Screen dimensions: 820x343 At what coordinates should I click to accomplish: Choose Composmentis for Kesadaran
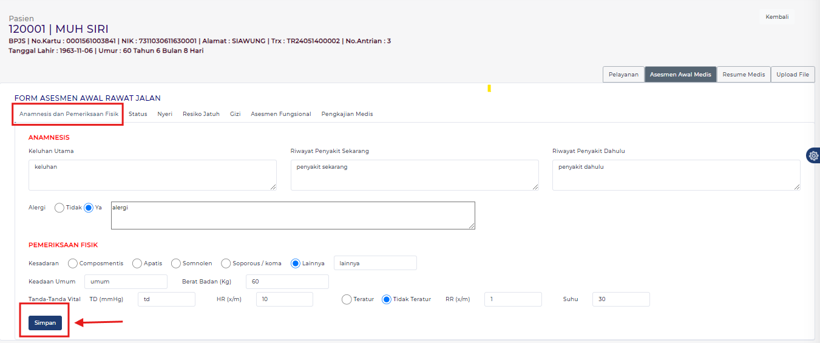coord(73,263)
